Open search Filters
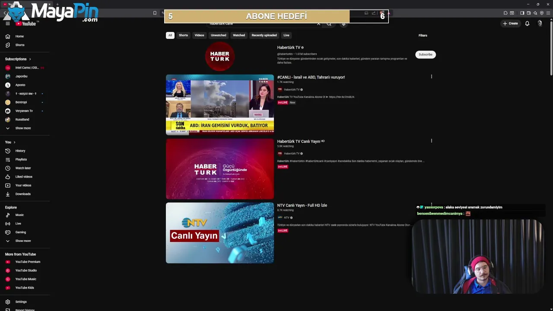 (423, 35)
